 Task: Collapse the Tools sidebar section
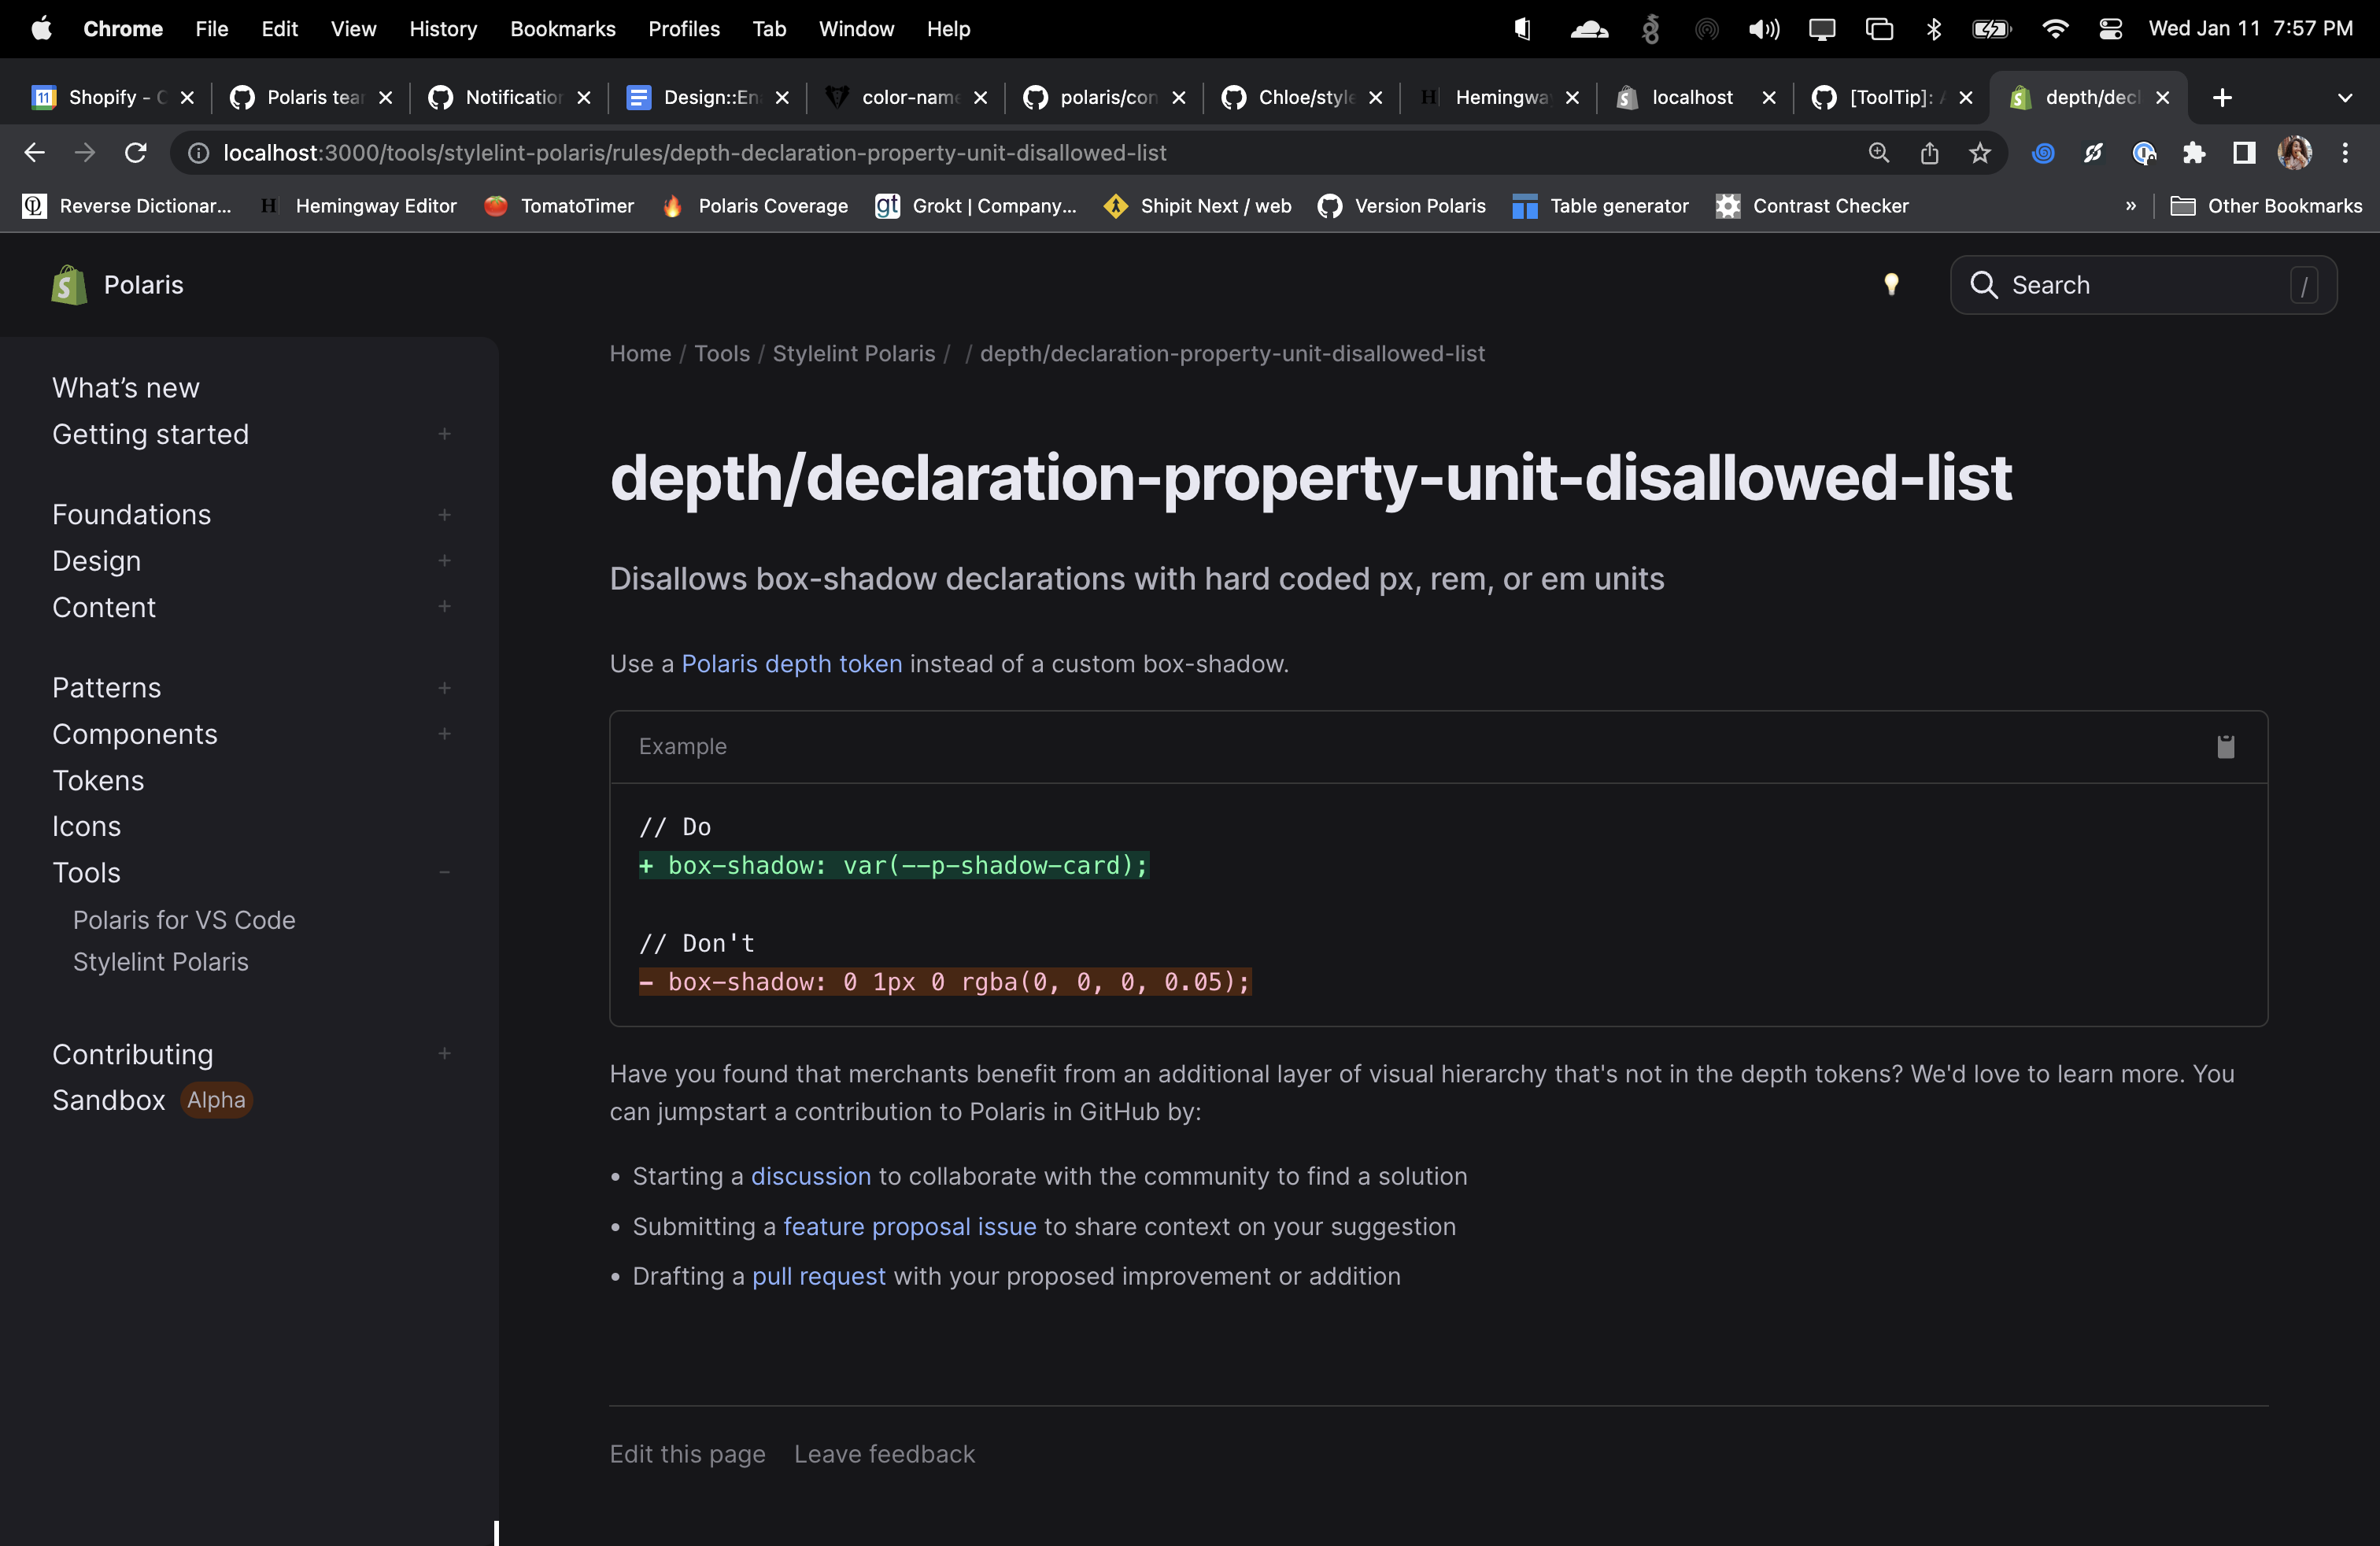[444, 873]
